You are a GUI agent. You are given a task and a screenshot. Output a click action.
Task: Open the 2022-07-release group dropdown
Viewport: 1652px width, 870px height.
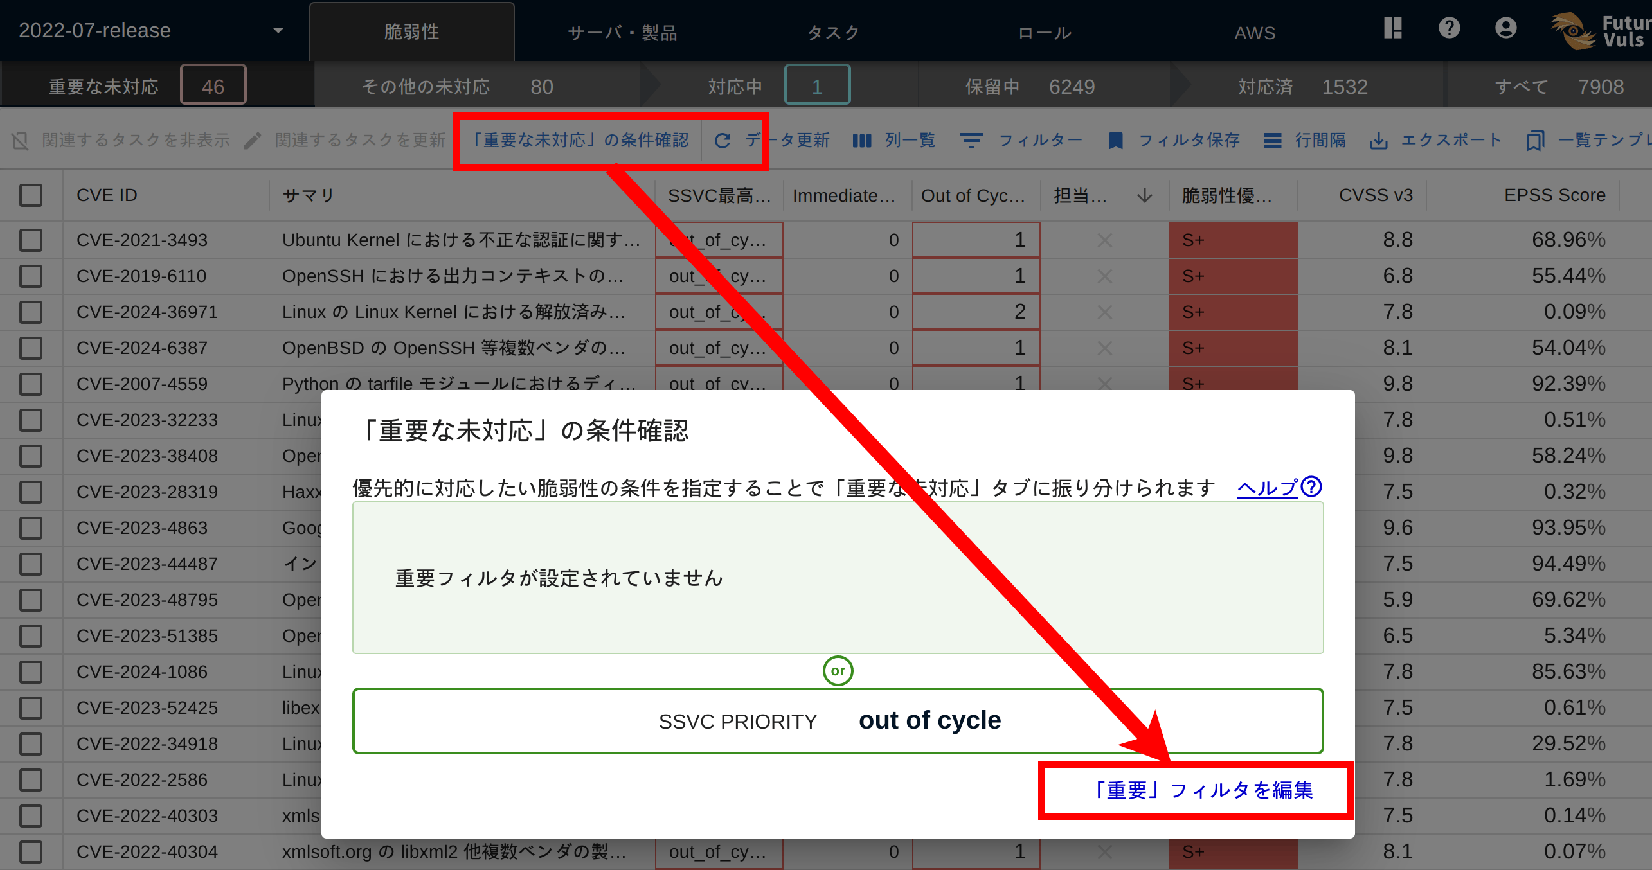coord(151,30)
